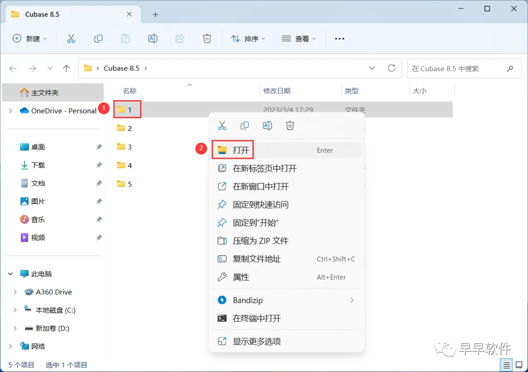The image size is (528, 372).
Task: Sort by 类型 column header
Action: tap(352, 91)
